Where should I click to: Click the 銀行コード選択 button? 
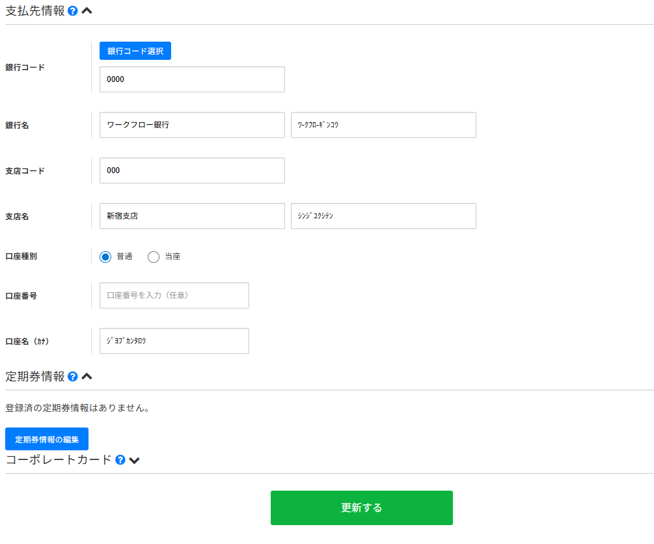tap(135, 50)
